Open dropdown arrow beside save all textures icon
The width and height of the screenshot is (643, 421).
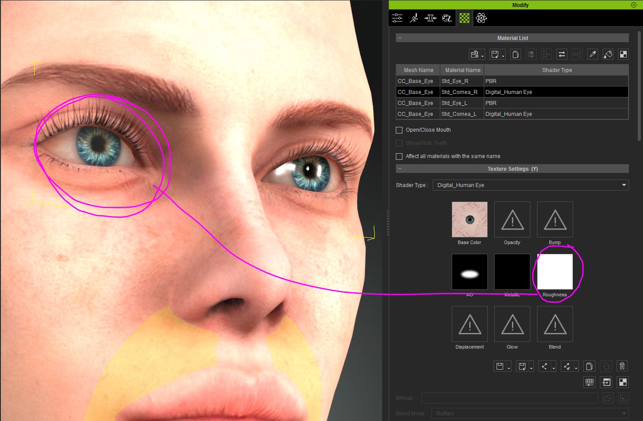point(531,368)
